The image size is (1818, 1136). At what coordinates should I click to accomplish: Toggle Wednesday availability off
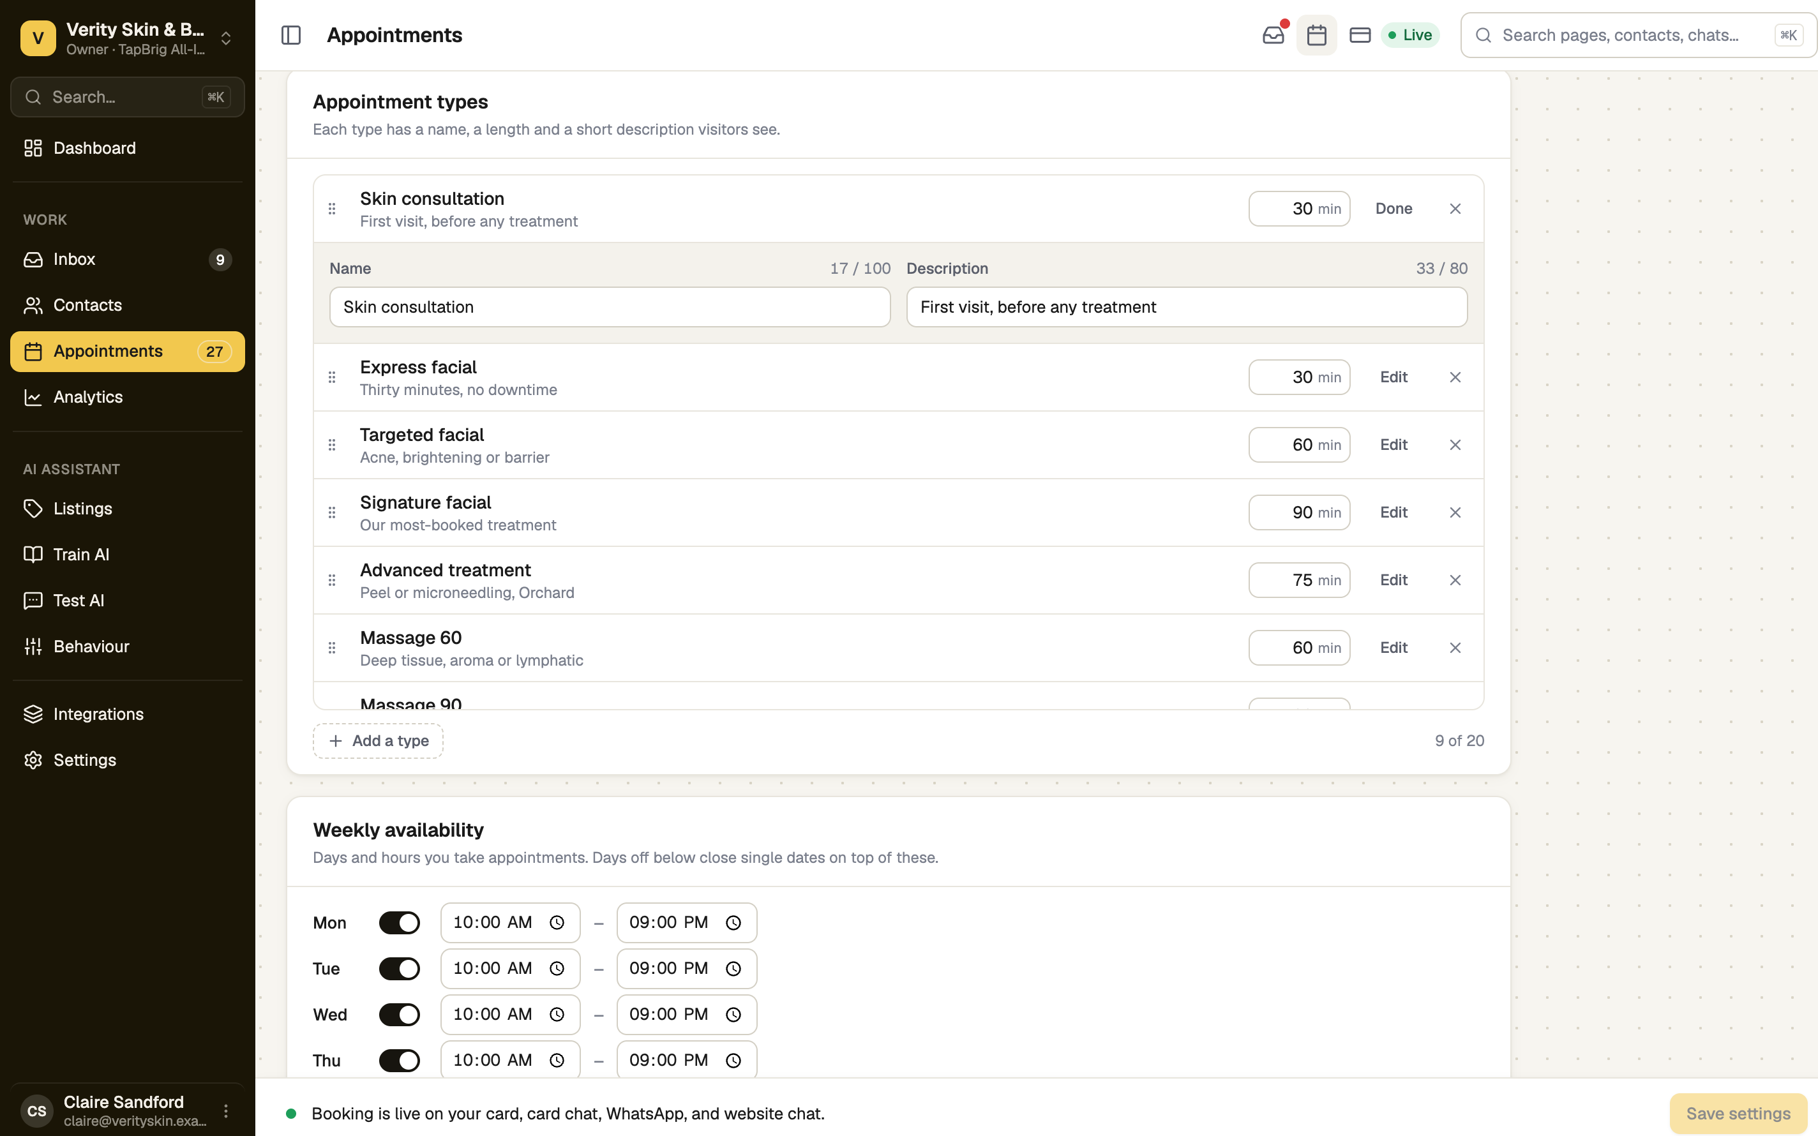[399, 1014]
